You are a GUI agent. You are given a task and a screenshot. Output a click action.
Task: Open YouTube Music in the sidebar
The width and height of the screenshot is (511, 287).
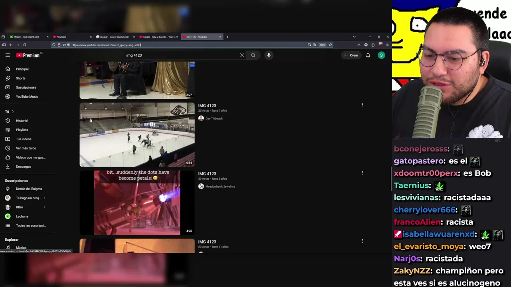point(27,96)
